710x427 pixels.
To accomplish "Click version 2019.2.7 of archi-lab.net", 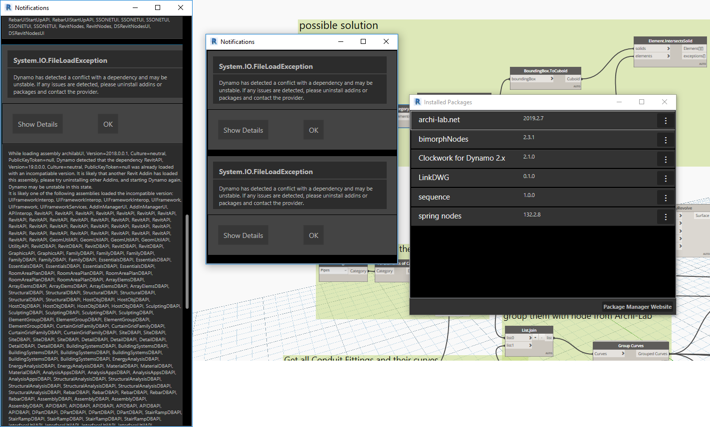I will tap(533, 118).
